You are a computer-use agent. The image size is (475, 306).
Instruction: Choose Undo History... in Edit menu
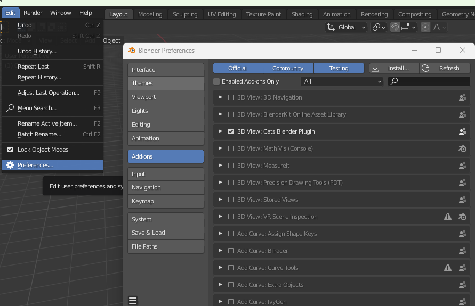coord(52,51)
